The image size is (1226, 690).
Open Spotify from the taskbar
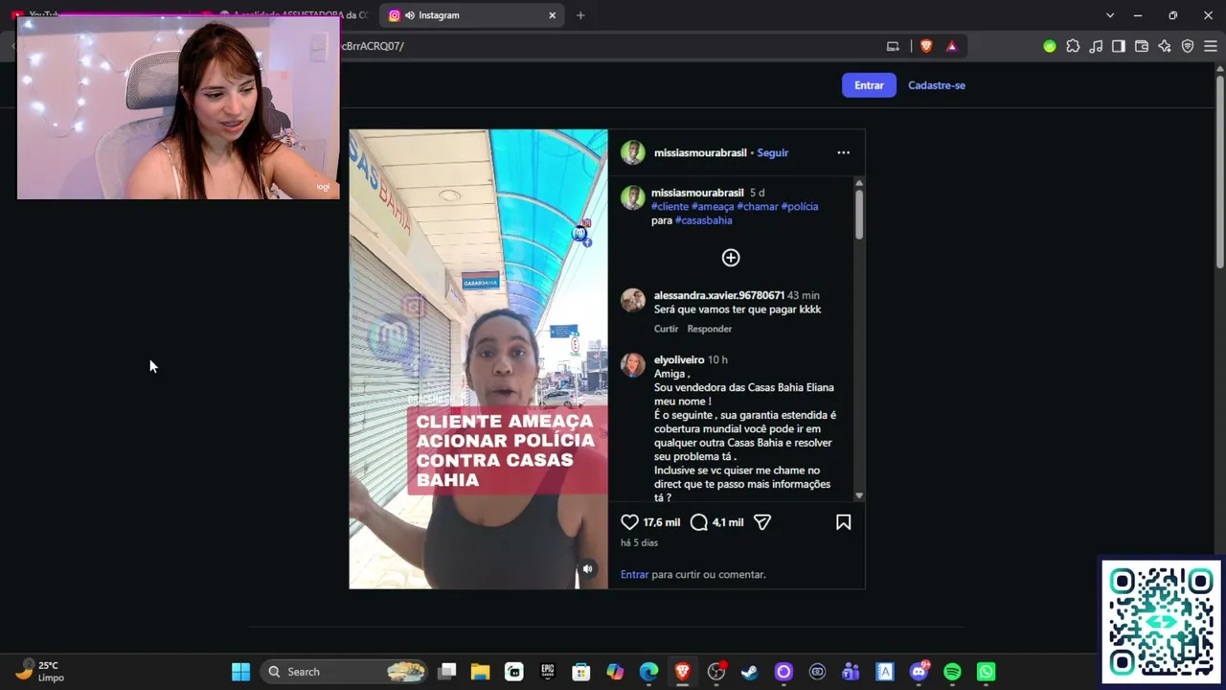pyautogui.click(x=952, y=672)
